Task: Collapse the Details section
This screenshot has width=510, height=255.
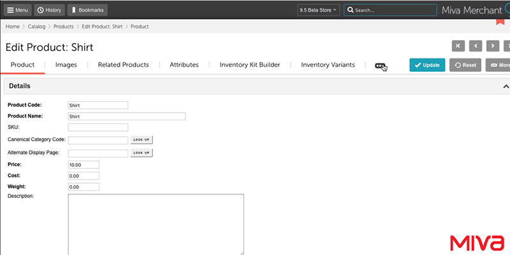Action: 506,86
